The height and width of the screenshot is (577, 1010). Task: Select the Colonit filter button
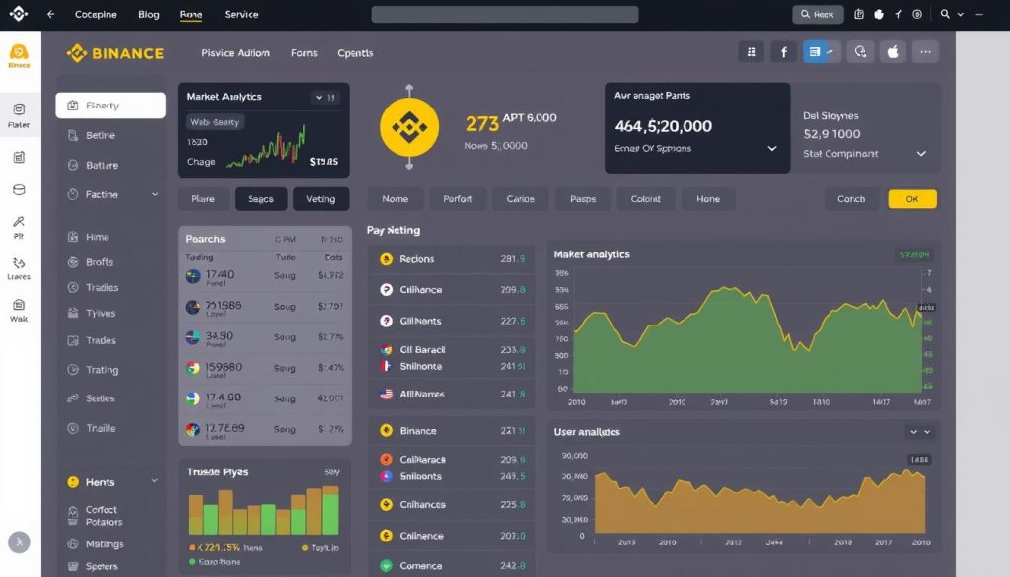(x=645, y=199)
